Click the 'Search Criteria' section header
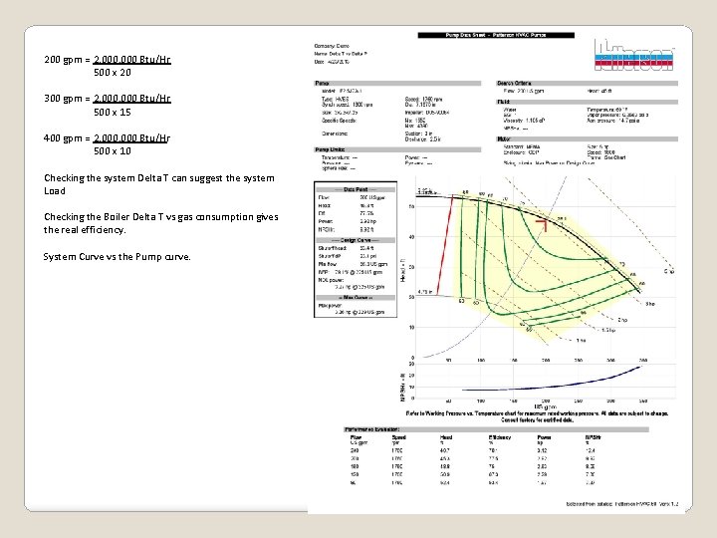 click(588, 84)
